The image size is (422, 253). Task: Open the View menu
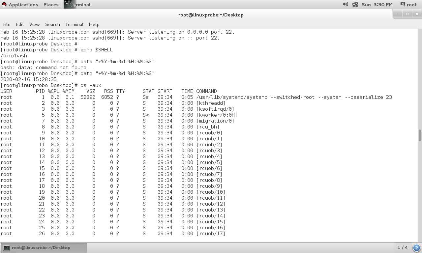34,24
